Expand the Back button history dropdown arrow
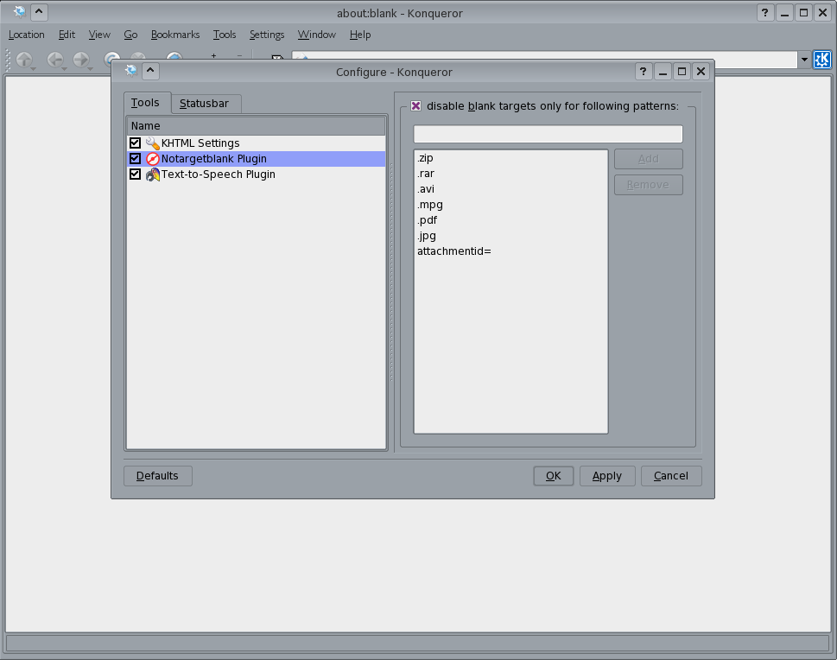Screen dimensions: 837x660 pyautogui.click(x=64, y=68)
